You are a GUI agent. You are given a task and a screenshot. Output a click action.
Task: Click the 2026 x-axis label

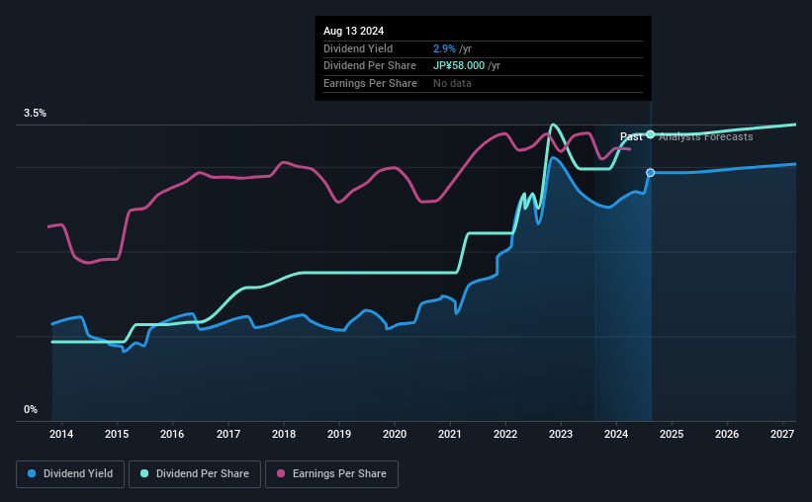click(x=727, y=434)
